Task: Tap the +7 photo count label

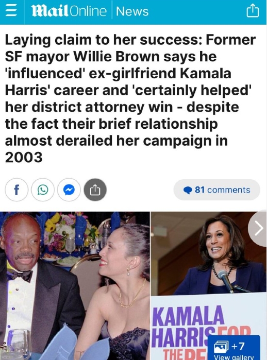Action: click(x=238, y=346)
